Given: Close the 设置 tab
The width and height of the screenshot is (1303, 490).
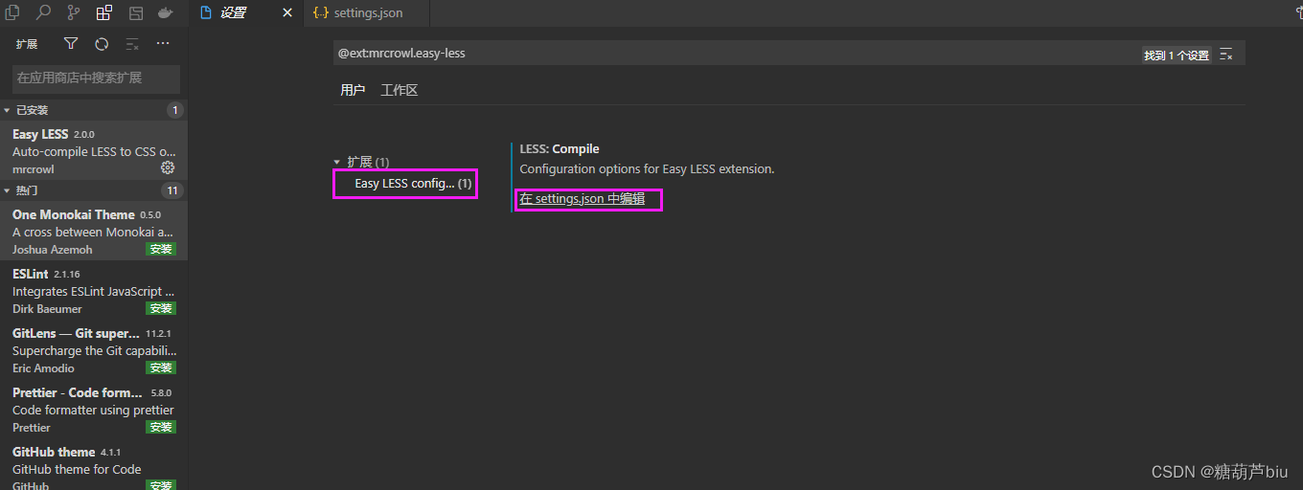Looking at the screenshot, I should 287,13.
